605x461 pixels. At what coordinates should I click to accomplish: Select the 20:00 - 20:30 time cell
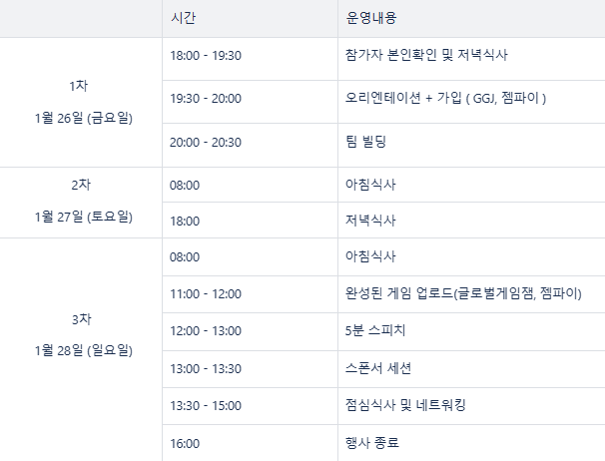point(207,143)
